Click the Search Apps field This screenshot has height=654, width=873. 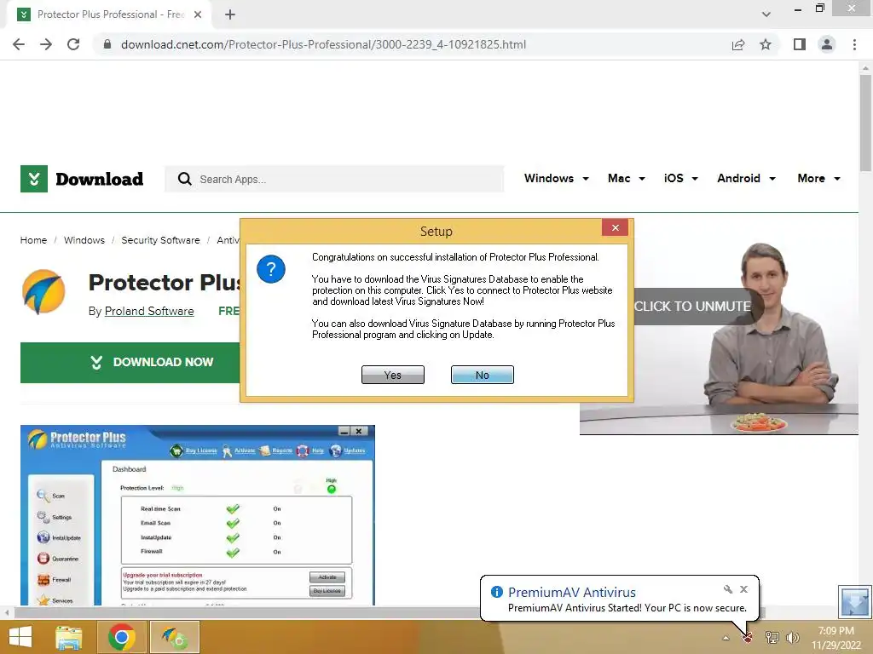click(x=334, y=179)
